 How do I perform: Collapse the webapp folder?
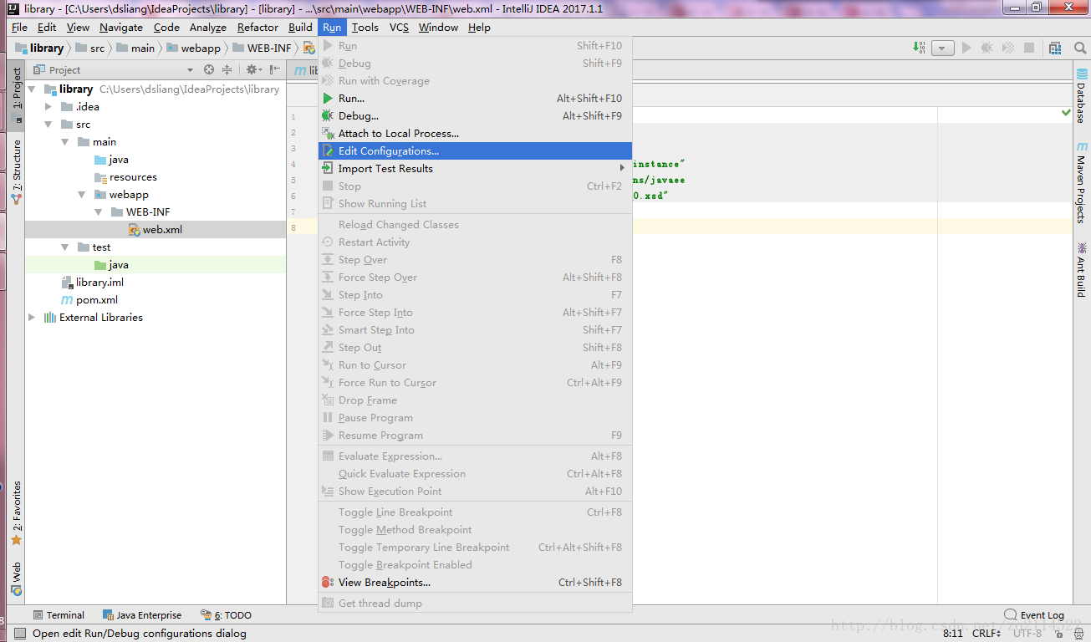click(83, 194)
